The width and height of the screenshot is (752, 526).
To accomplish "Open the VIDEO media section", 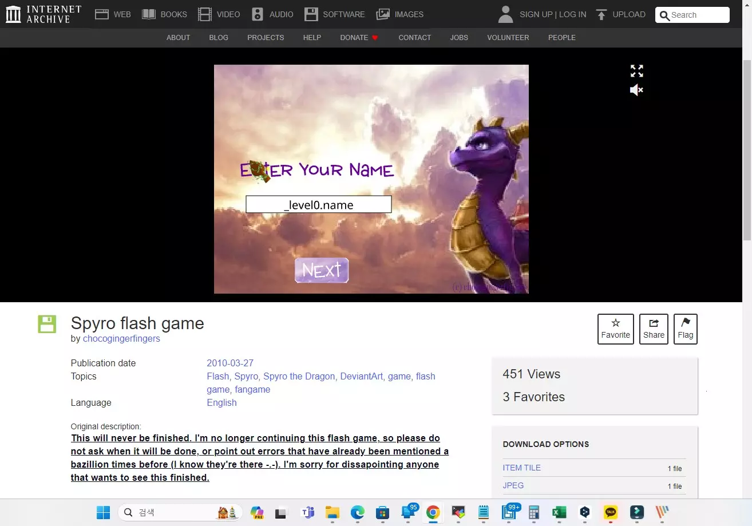I will pos(219,14).
